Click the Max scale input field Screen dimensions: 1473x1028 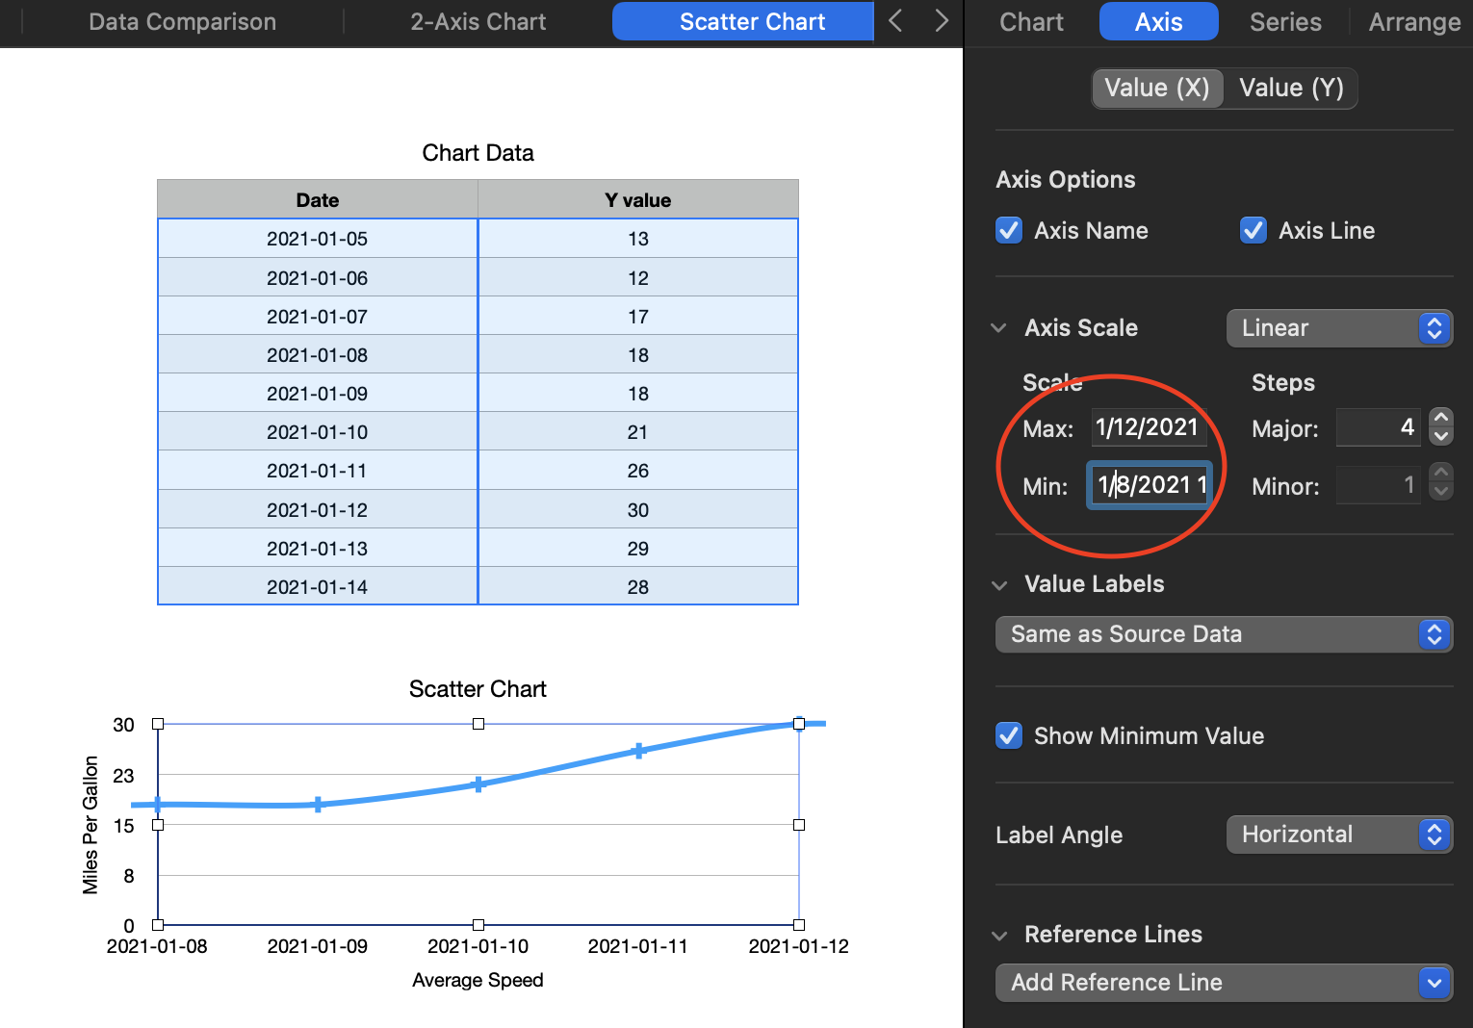[1148, 427]
